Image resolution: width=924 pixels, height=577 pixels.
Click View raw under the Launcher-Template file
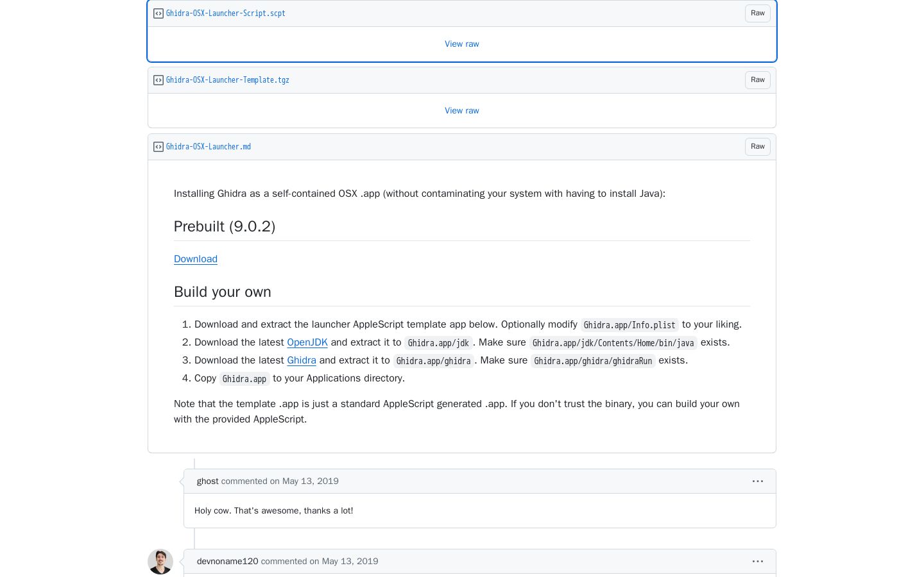[x=462, y=111]
